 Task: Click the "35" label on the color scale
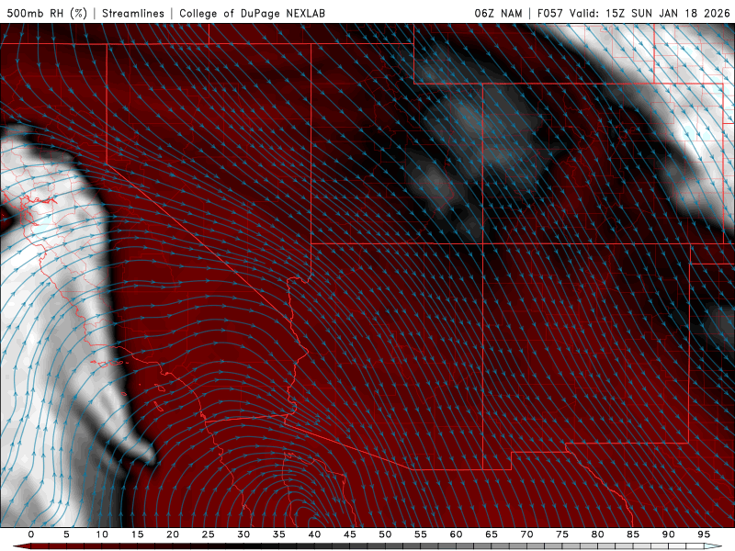[x=279, y=534]
